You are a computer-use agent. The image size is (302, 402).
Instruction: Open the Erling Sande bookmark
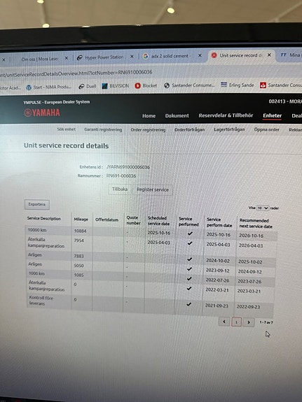pos(238,85)
